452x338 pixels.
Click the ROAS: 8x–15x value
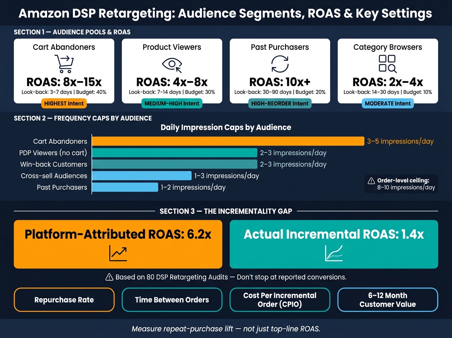click(64, 82)
